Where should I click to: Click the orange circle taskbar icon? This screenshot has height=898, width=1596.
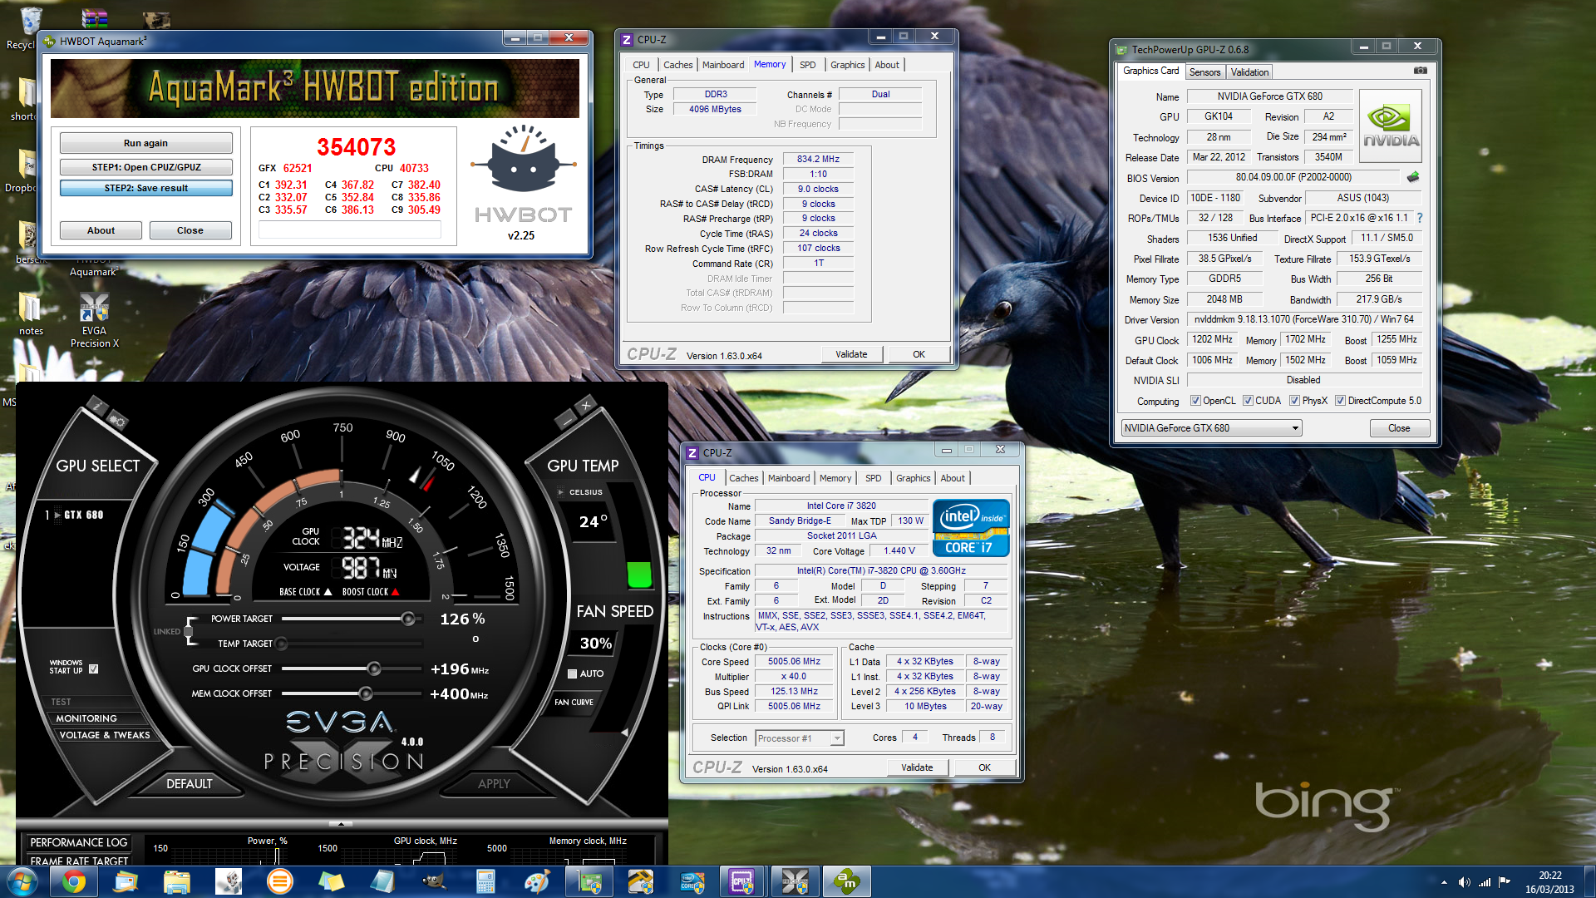280,881
